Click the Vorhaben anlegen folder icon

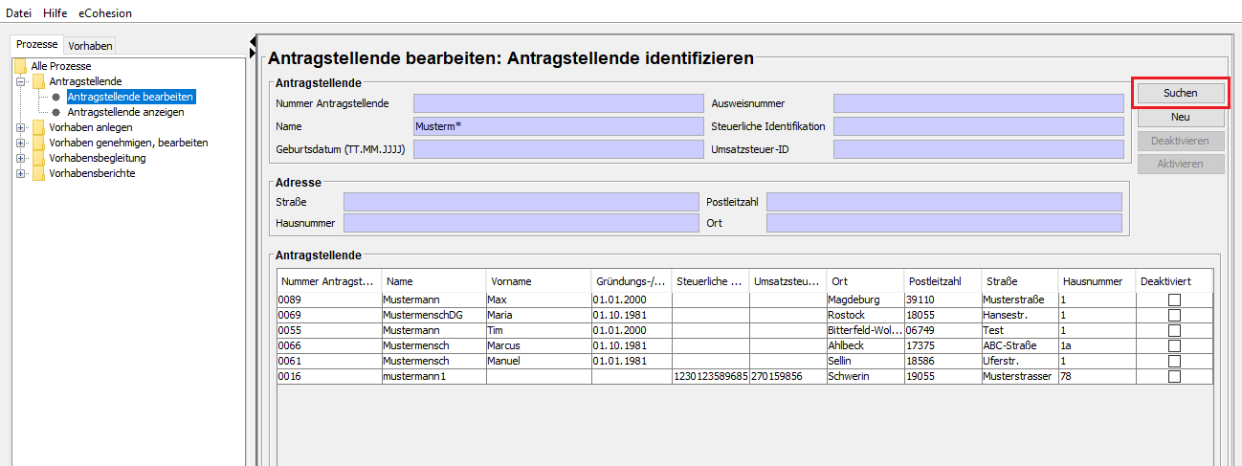click(x=38, y=127)
